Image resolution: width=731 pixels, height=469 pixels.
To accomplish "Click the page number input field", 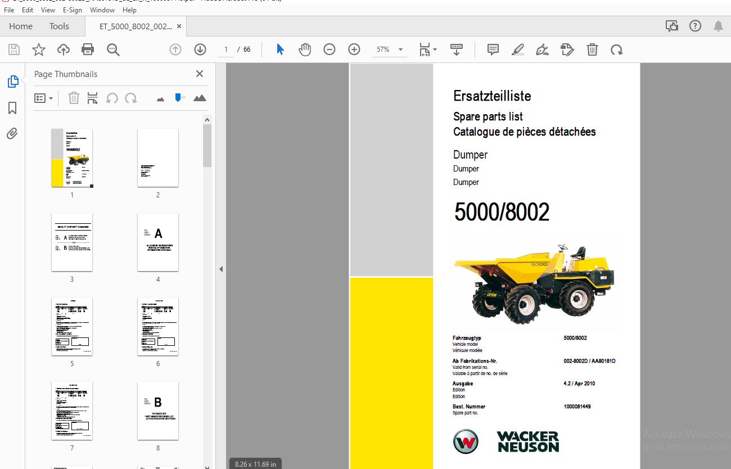I will coord(226,49).
